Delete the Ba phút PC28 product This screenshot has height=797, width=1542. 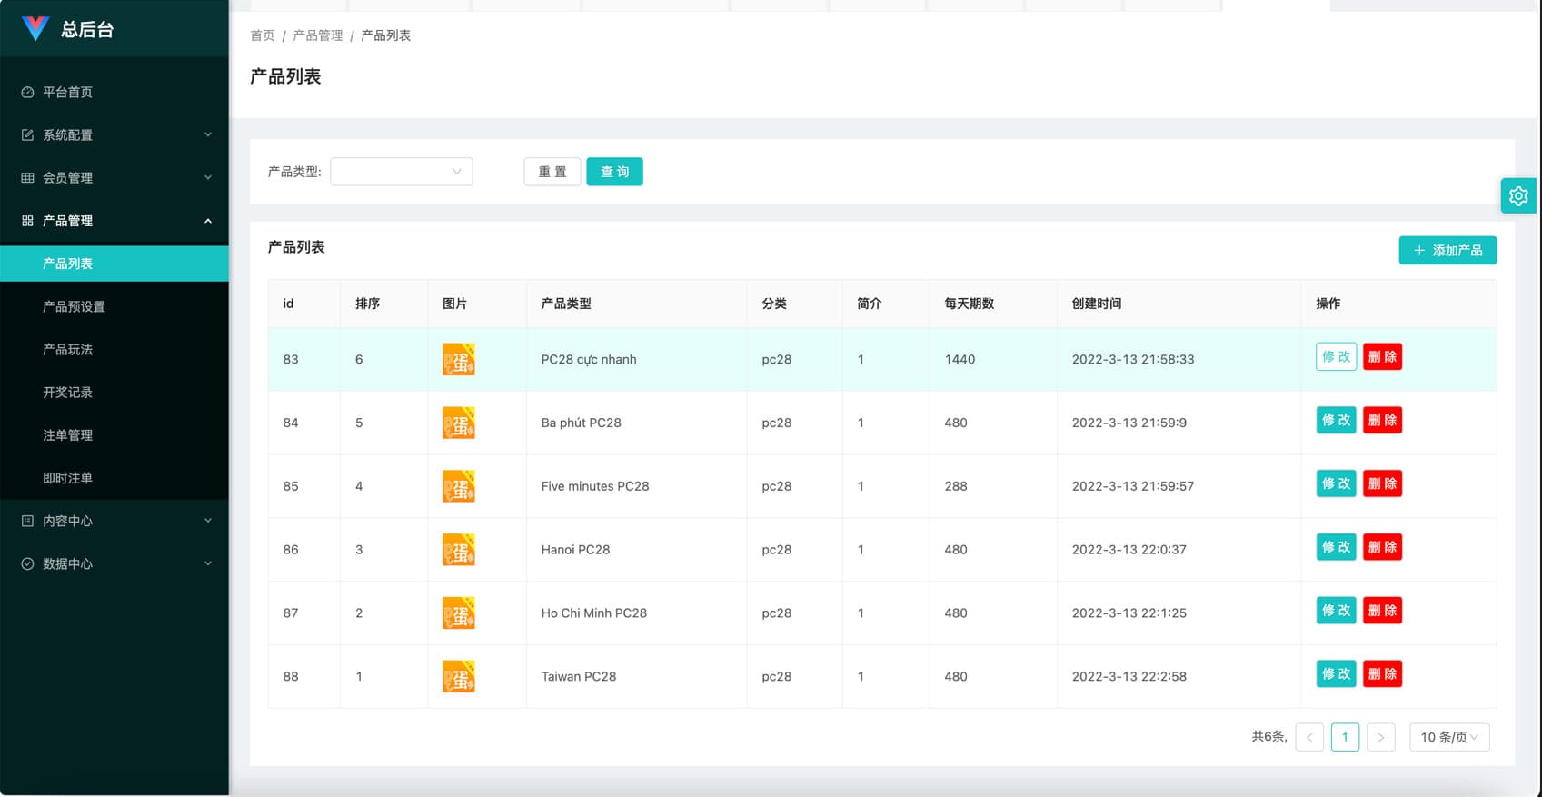pyautogui.click(x=1381, y=420)
